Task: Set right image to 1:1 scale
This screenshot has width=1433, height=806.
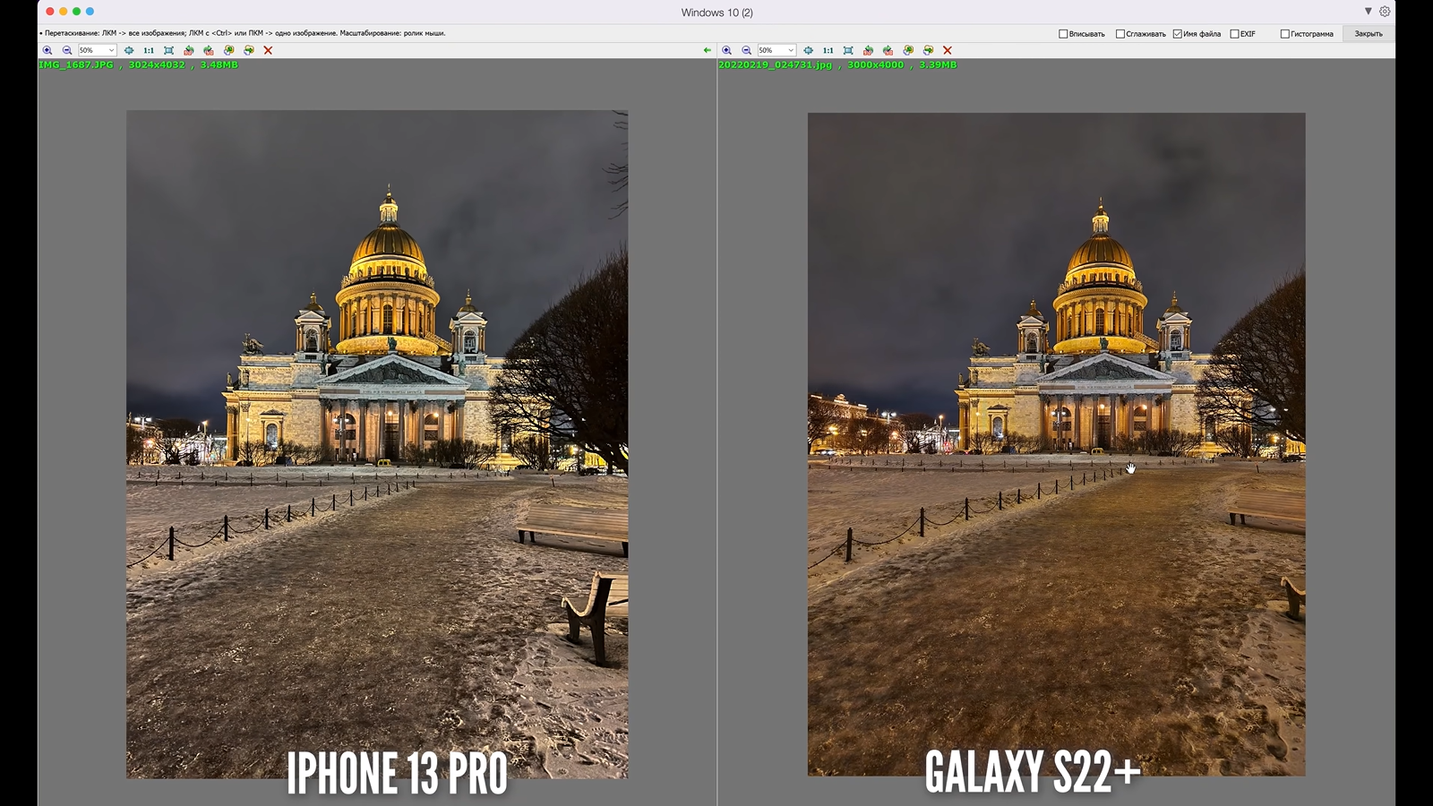Action: point(828,50)
